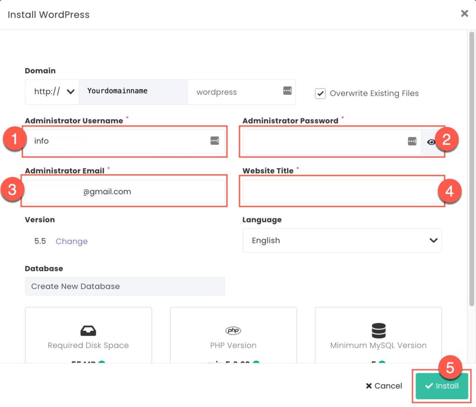The image size is (476, 407).
Task: Click the Yourdomainname domain field
Action: coord(133,92)
